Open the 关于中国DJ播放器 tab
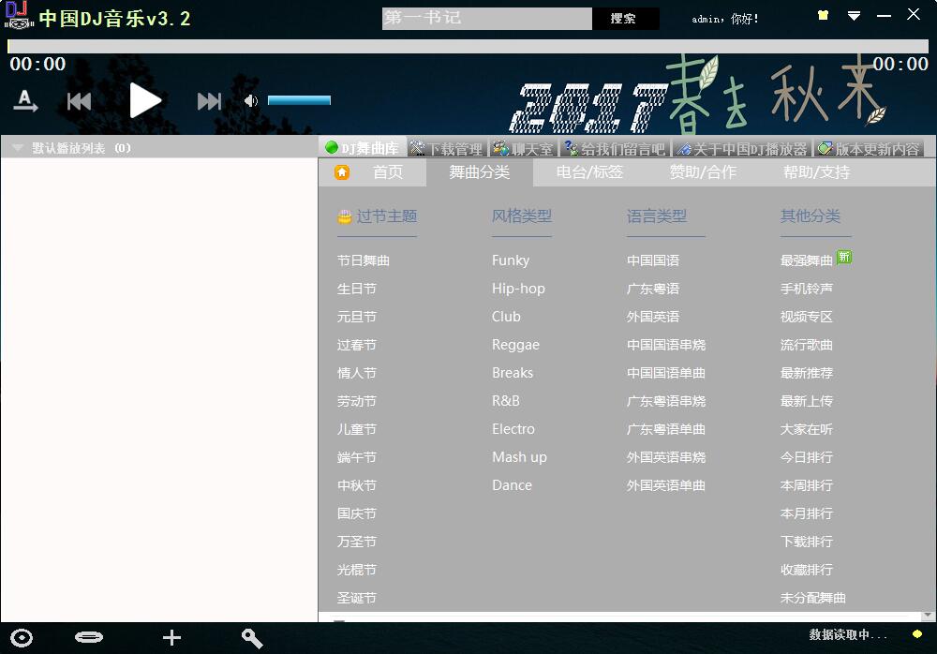Viewport: 937px width, 654px height. click(743, 148)
